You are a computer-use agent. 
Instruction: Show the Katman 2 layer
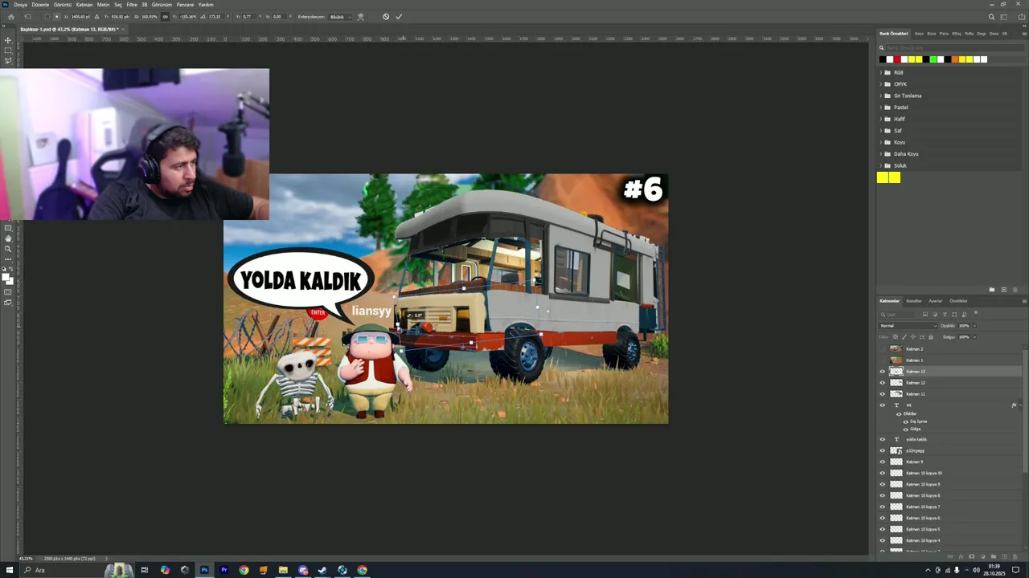tap(882, 349)
